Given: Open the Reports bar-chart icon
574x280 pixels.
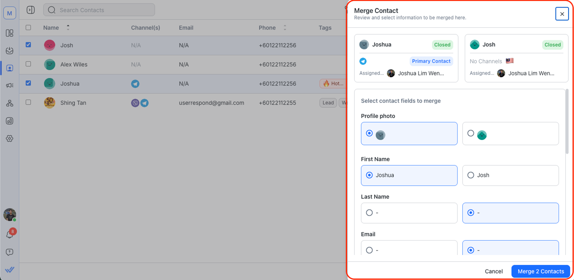Looking at the screenshot, I should click(x=9, y=121).
